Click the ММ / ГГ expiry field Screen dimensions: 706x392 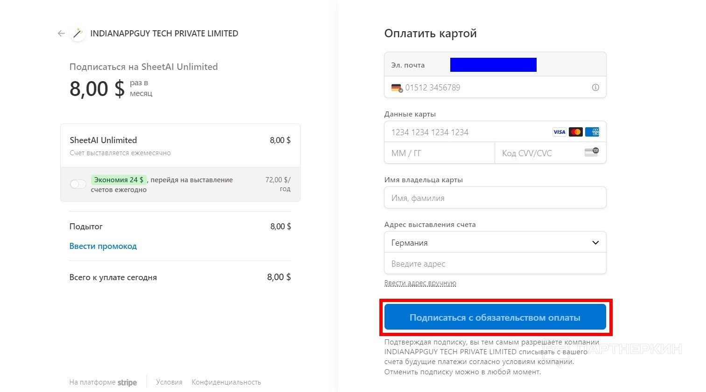(439, 153)
